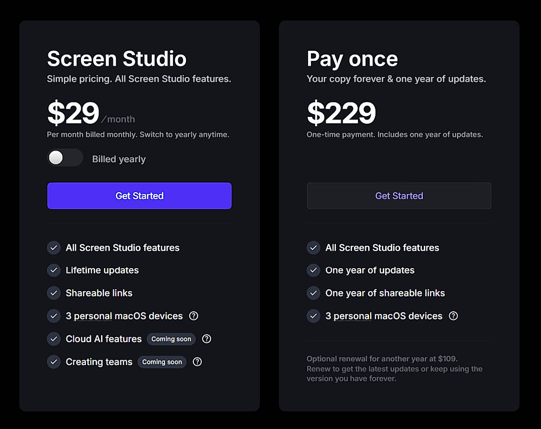This screenshot has width=541, height=429.
Task: Click the purple Get Started button
Action: [x=139, y=196]
